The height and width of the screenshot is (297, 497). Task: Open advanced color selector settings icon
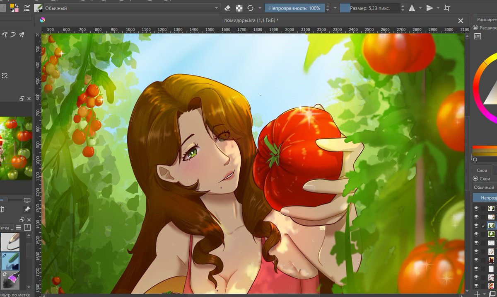pyautogui.click(x=478, y=37)
